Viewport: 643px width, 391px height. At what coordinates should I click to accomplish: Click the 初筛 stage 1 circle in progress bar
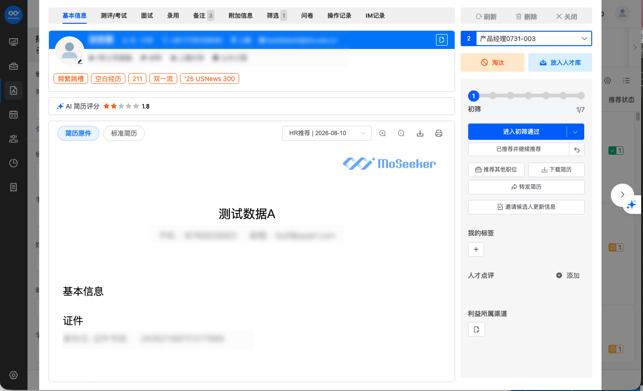(x=474, y=96)
